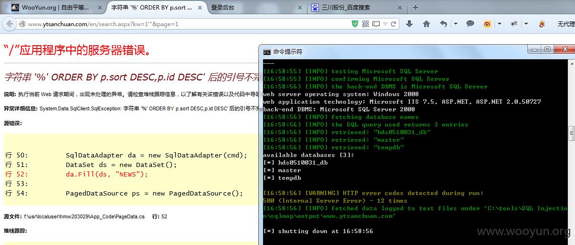The width and height of the screenshot is (575, 245).
Task: Open dropdown next to the bug icon
Action: coord(526,24)
